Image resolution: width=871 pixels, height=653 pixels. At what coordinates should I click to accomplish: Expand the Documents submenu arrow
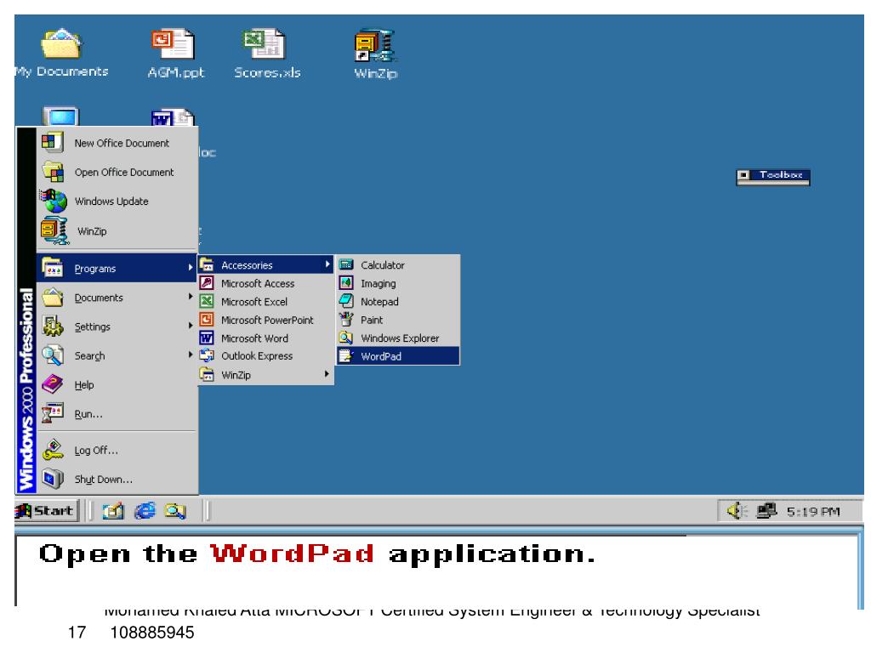tap(191, 297)
